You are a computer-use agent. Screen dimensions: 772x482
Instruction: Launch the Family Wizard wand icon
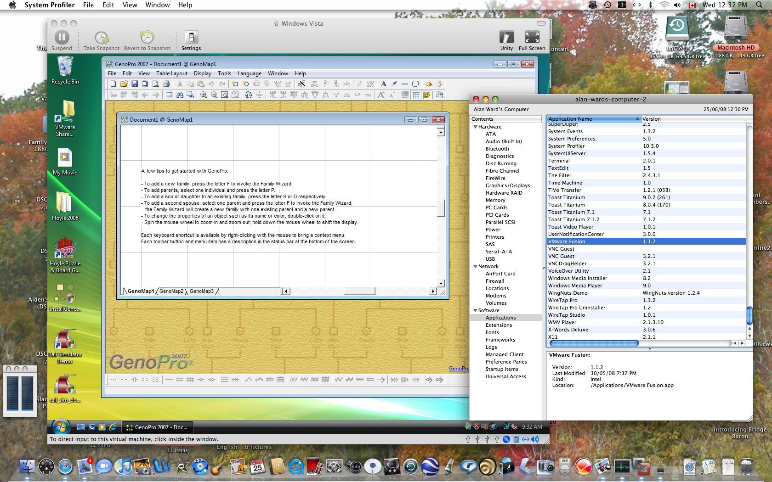[301, 84]
